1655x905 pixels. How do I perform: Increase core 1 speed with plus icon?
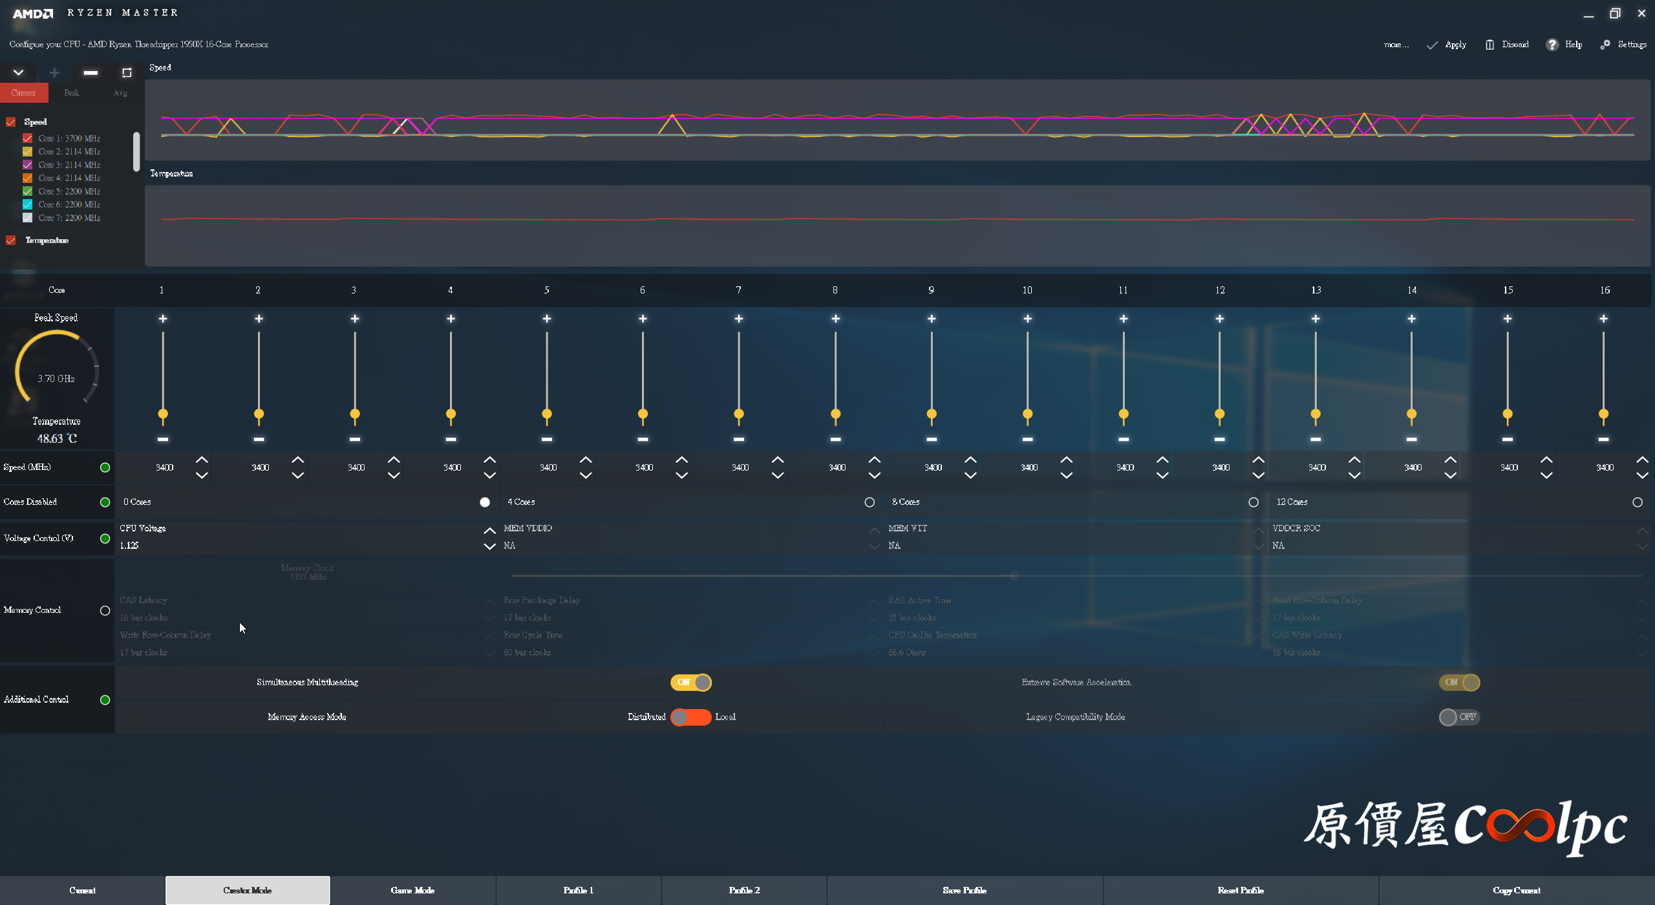pyautogui.click(x=163, y=319)
